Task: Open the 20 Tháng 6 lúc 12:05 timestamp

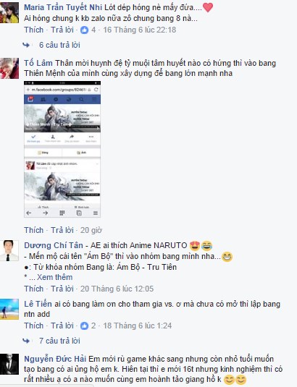Action: (117, 289)
